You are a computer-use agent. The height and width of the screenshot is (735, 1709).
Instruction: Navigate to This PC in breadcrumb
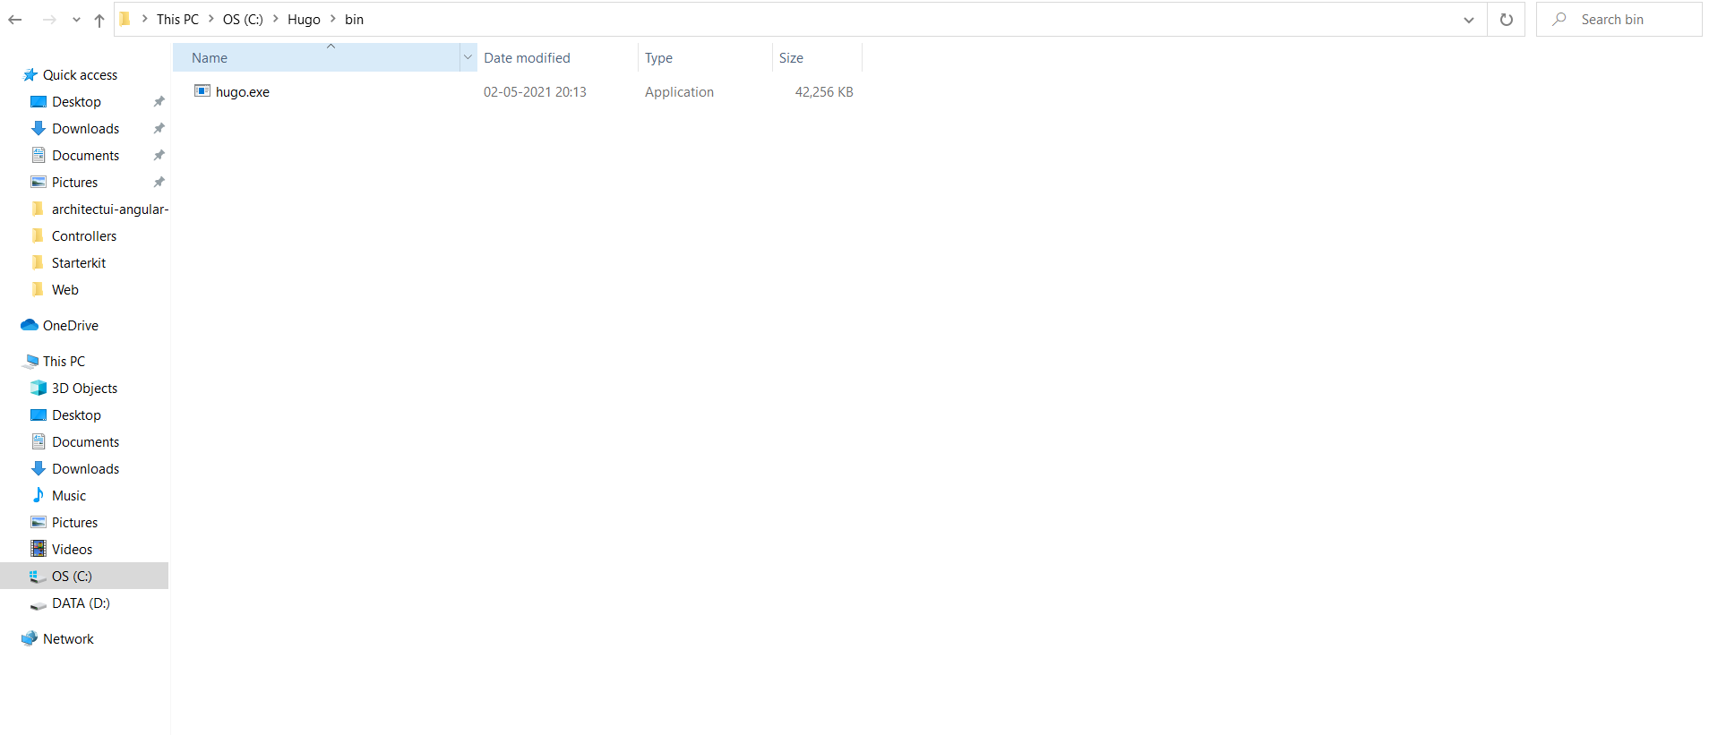(x=177, y=19)
